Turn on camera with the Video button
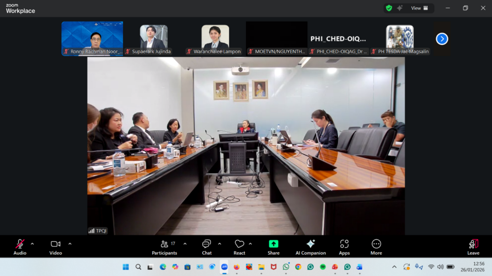Image resolution: width=492 pixels, height=276 pixels. [x=55, y=246]
